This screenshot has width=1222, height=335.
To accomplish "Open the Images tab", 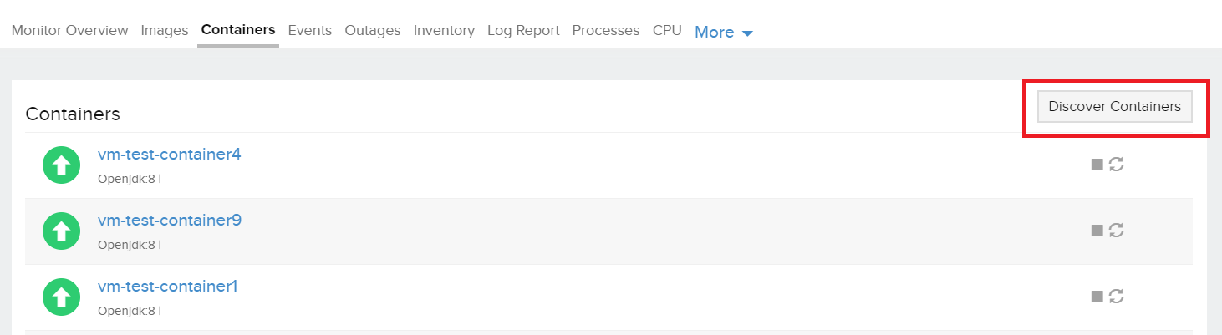I will [165, 30].
